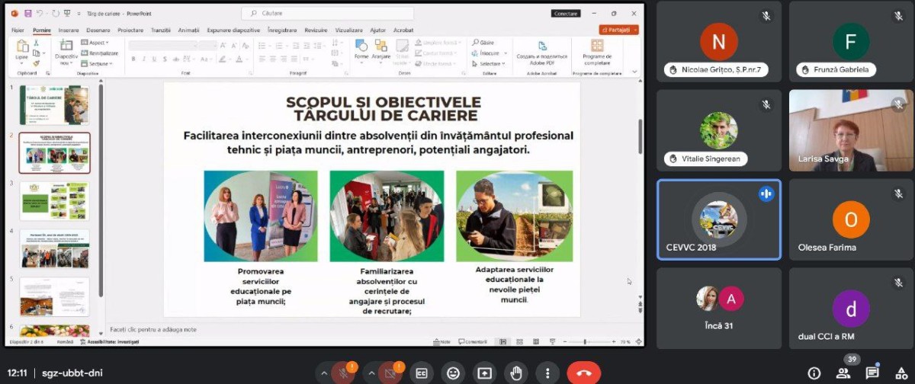Click the notes field Faceți clic pentru a adăuga note
Viewport: 915px width, 384px height.
pyautogui.click(x=152, y=329)
